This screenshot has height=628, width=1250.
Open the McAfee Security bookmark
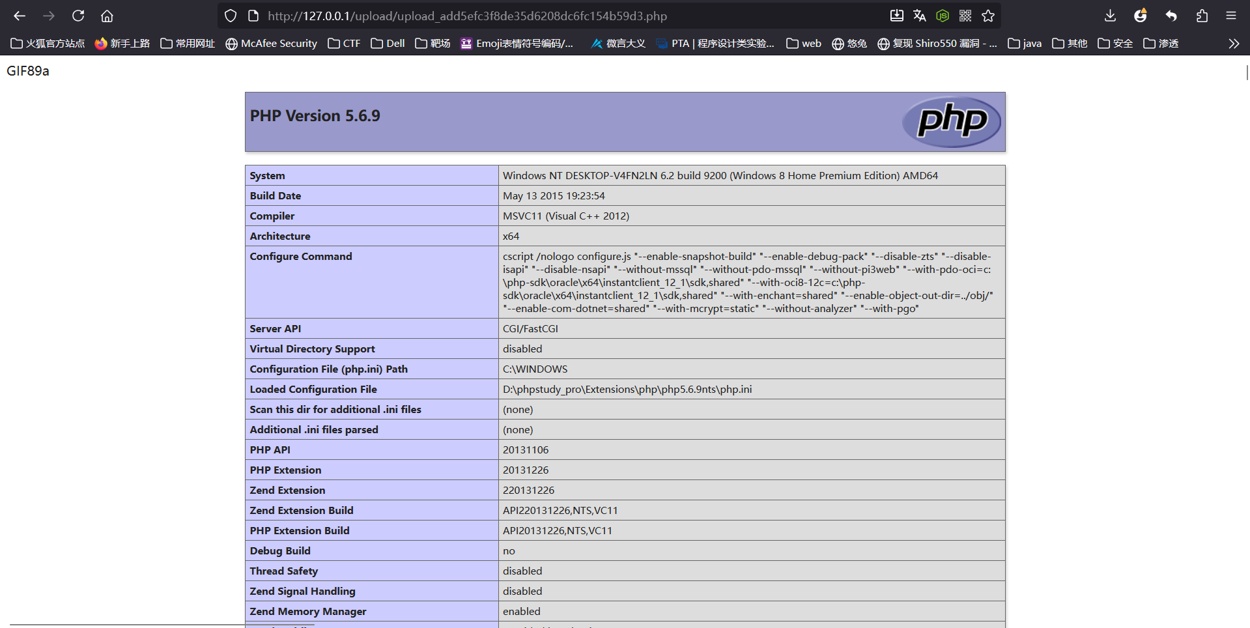click(x=271, y=44)
